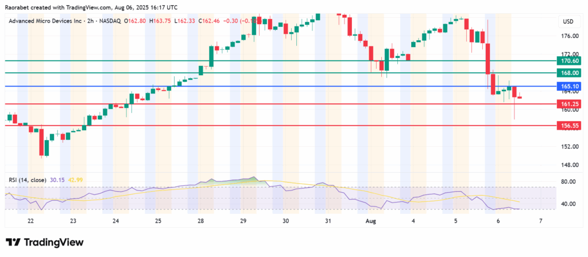Select the red 156.55 price label

569,125
